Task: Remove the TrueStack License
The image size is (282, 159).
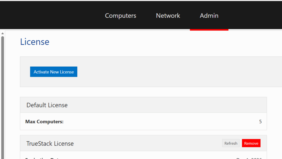Action: coord(251,143)
